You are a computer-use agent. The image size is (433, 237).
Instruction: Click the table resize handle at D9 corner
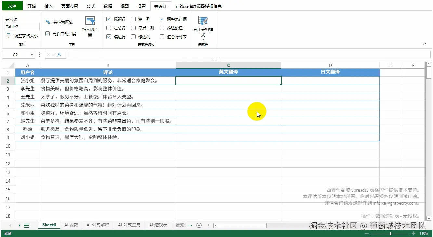pos(379,141)
